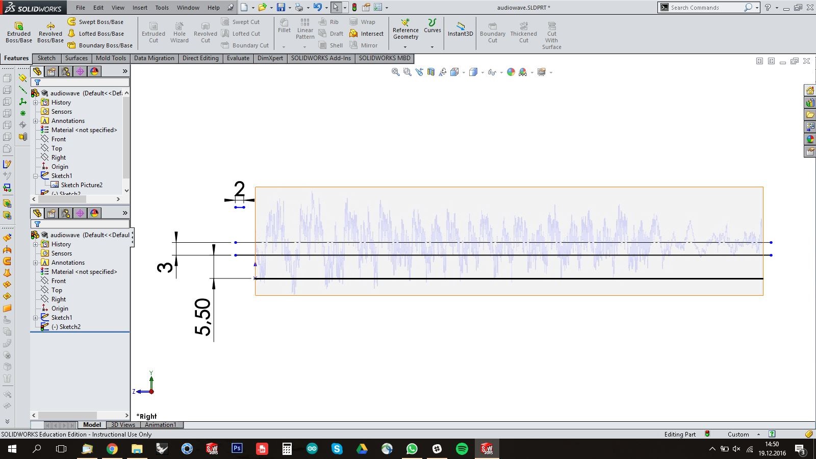
Task: Select the Draft tool
Action: coord(330,34)
